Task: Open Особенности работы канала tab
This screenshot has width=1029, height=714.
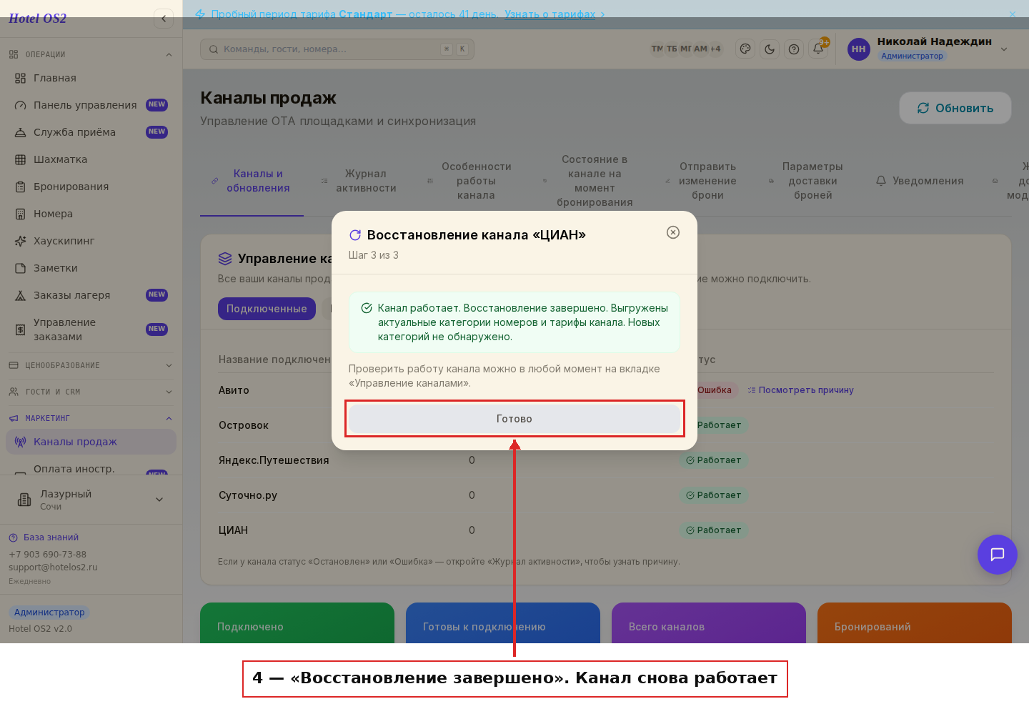Action: [469, 181]
